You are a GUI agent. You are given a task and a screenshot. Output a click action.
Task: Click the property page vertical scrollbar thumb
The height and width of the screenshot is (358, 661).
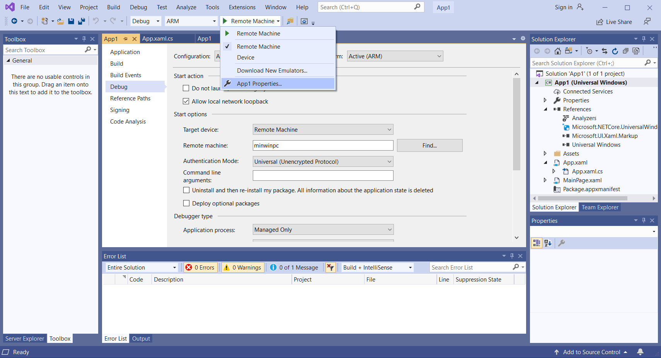click(x=516, y=124)
